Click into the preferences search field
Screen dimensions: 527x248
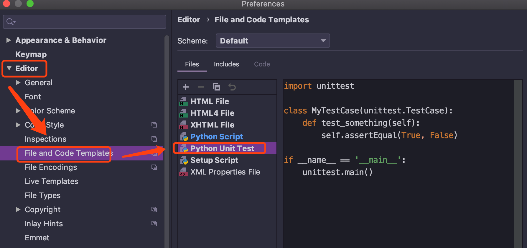point(88,22)
